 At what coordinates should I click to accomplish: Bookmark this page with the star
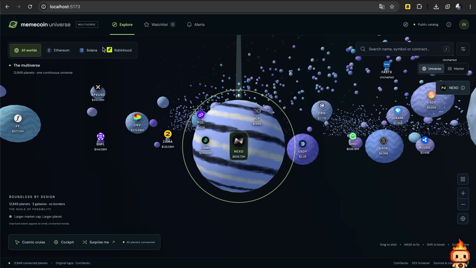pyautogui.click(x=392, y=7)
